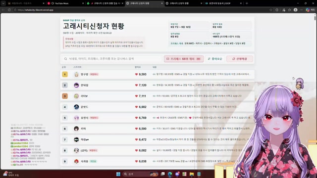Click the heart icon beside 9,593
This screenshot has width=317, height=178.
(x=136, y=74)
